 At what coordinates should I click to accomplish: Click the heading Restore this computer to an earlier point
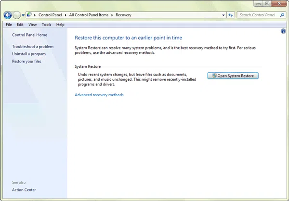pos(128,38)
